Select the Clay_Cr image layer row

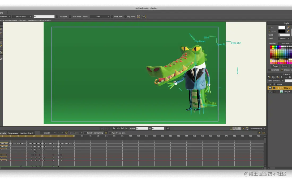click(x=280, y=92)
